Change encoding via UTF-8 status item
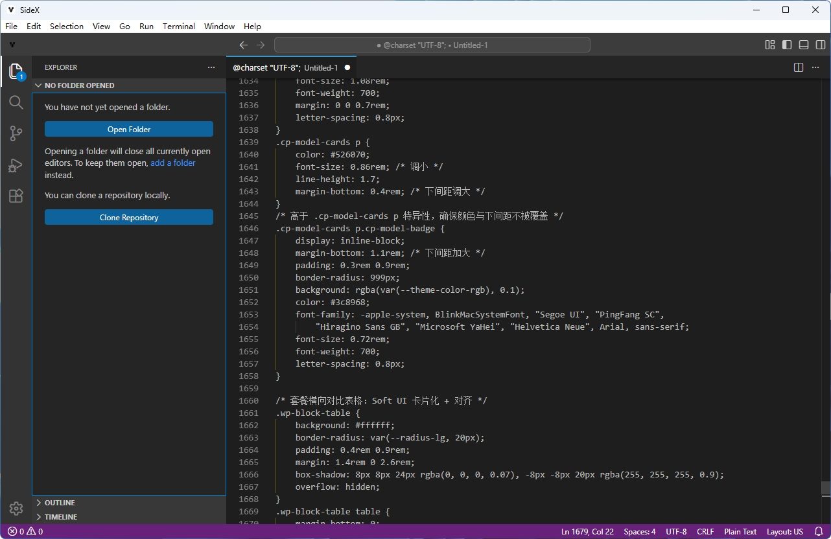This screenshot has height=539, width=831. (x=676, y=532)
